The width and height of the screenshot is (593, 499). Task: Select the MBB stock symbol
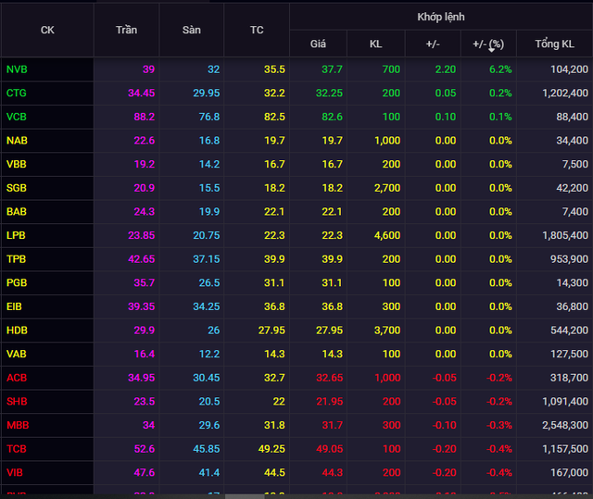click(x=17, y=425)
